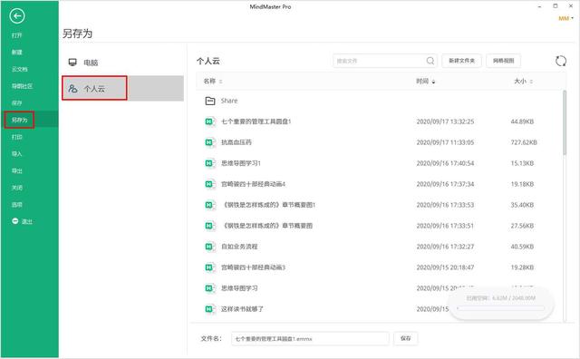Click the 保存 button beside file name

tap(406, 338)
